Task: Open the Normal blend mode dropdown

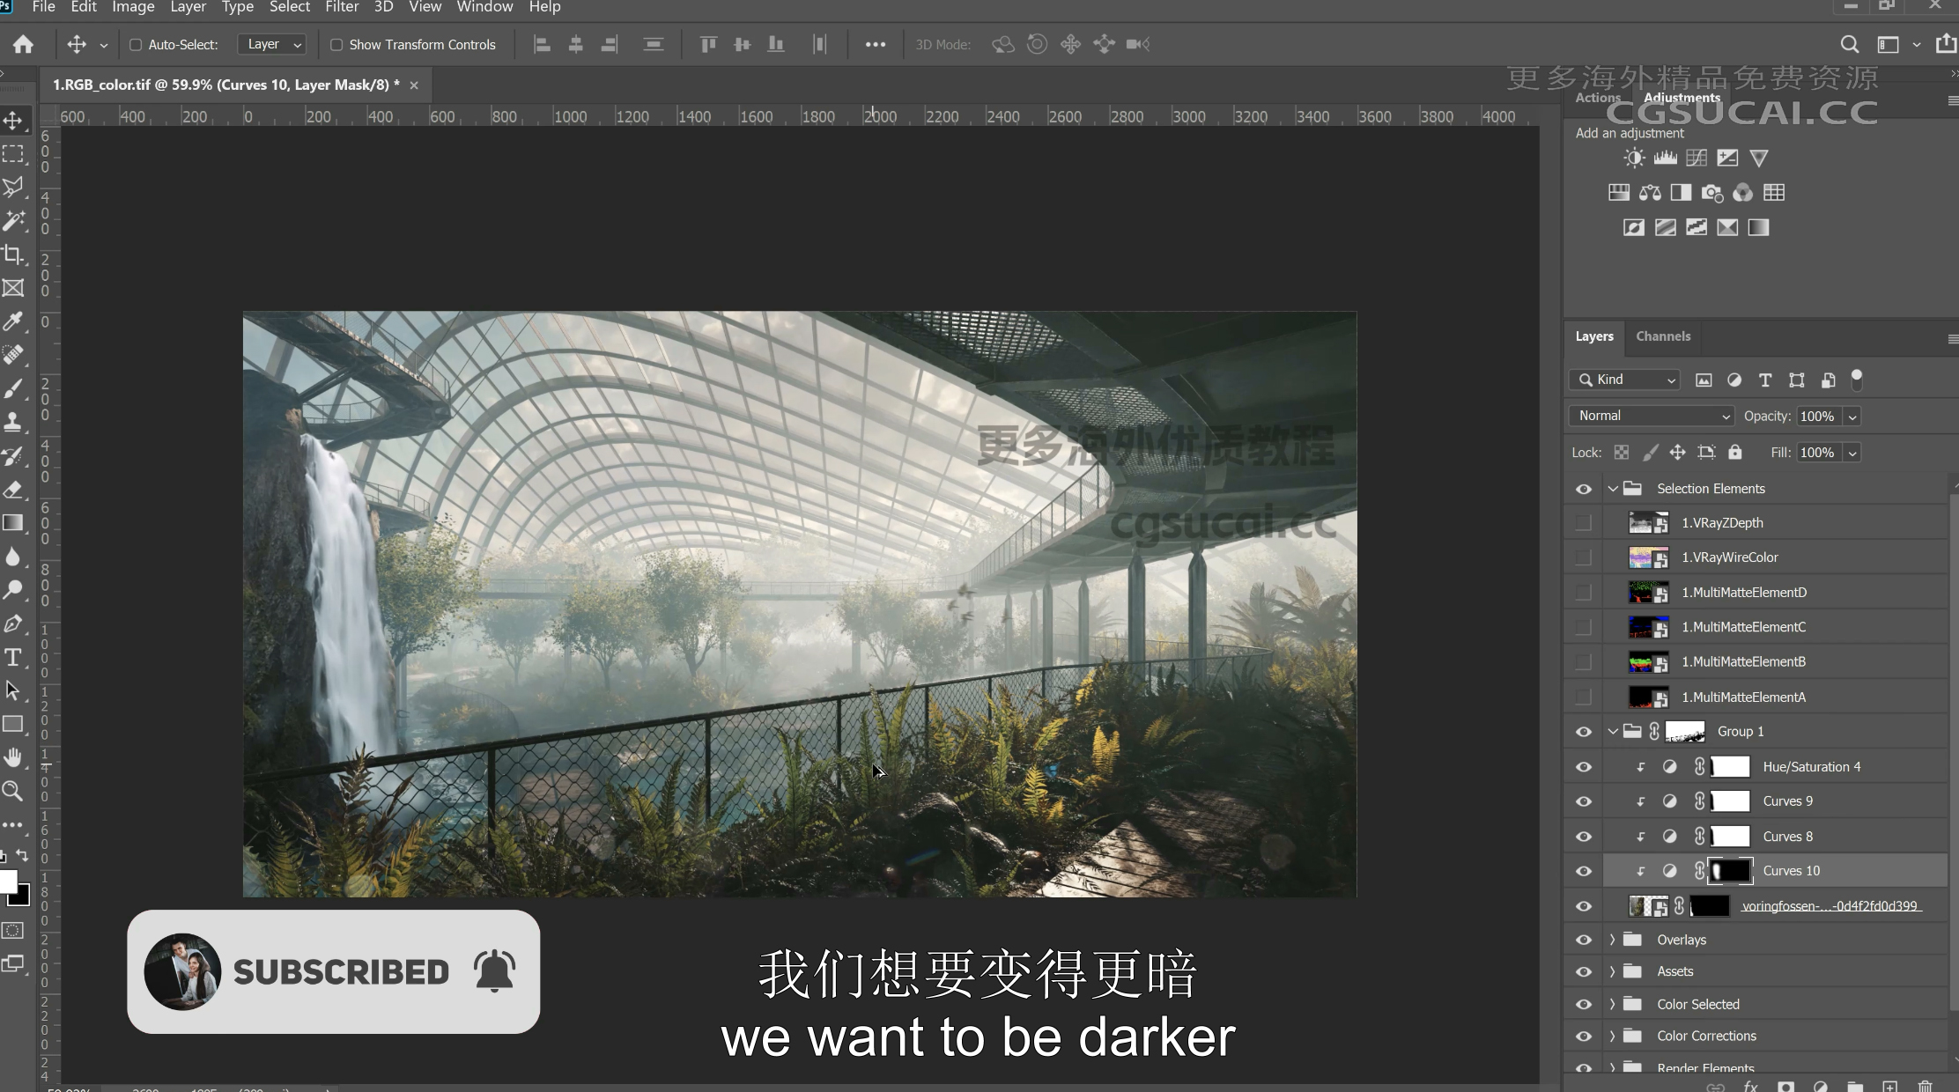Action: 1652,416
